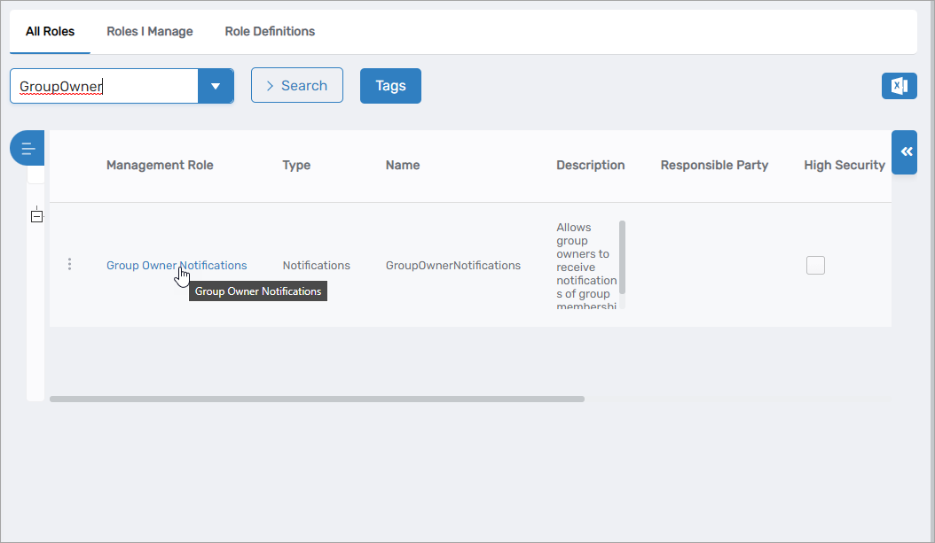This screenshot has height=543, width=935.
Task: Switch to the Roles I Manage tab
Action: coord(150,31)
